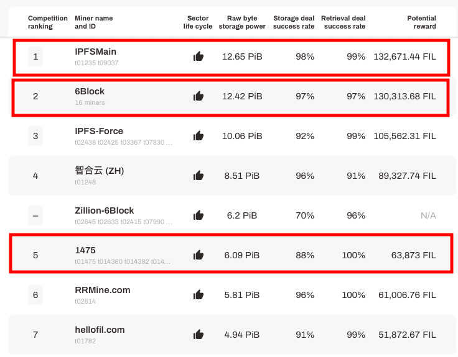Click the 130,313.68 FIL reward

pos(404,96)
